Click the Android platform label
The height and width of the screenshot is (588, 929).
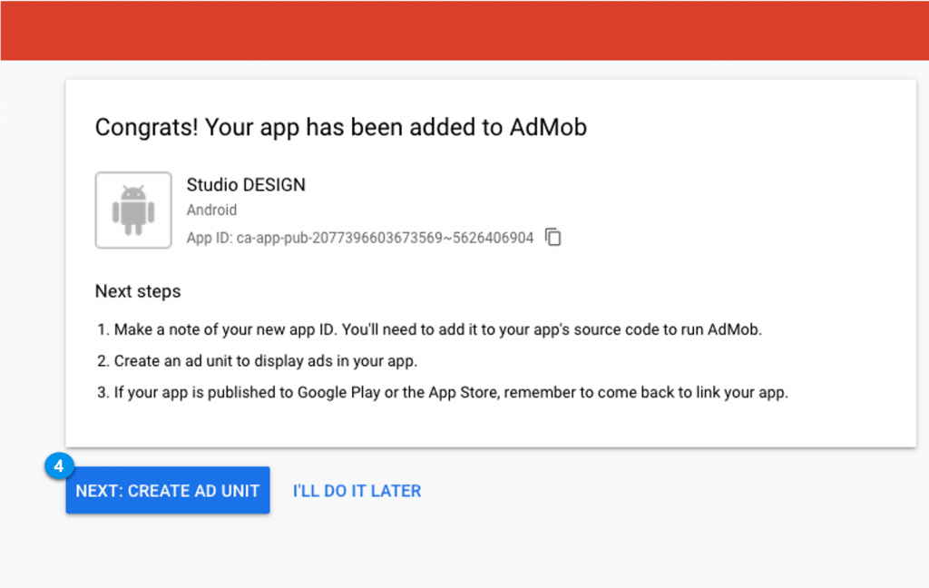[x=211, y=210]
